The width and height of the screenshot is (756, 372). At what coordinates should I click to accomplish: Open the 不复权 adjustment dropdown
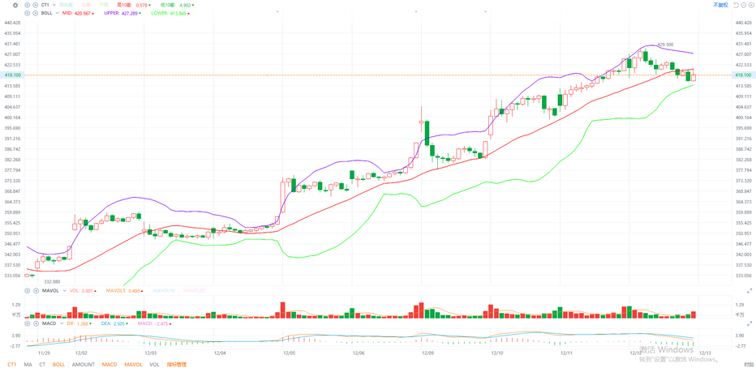[721, 5]
